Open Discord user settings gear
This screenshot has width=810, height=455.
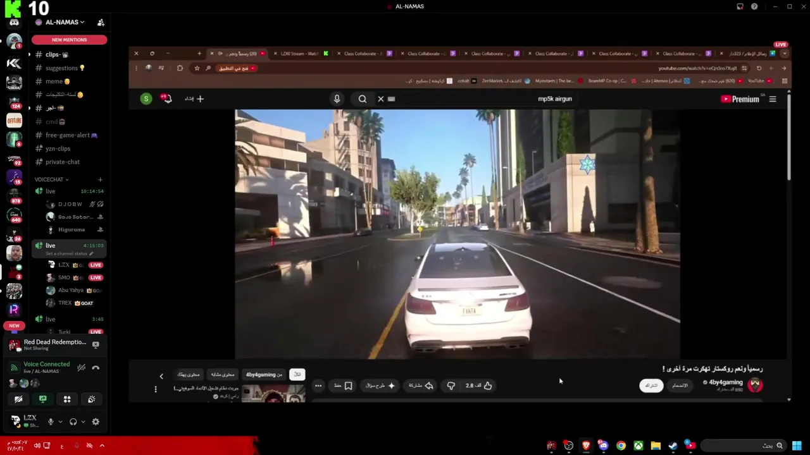96,422
